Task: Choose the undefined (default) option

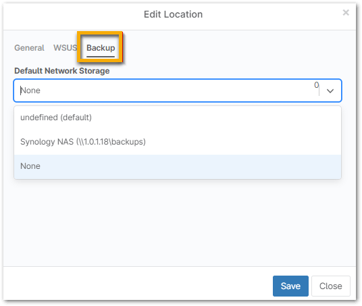Action: 178,118
